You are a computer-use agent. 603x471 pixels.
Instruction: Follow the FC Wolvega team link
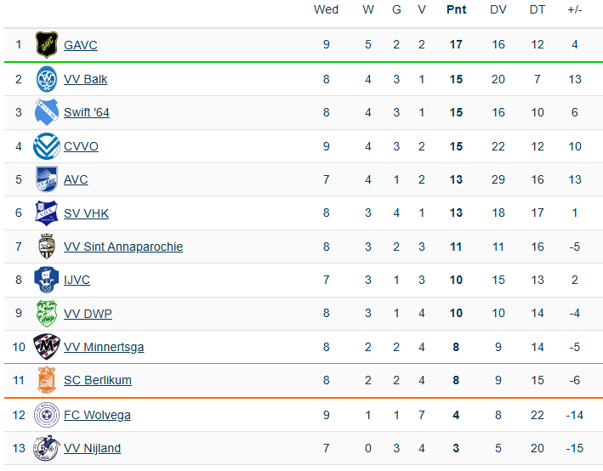click(x=97, y=415)
